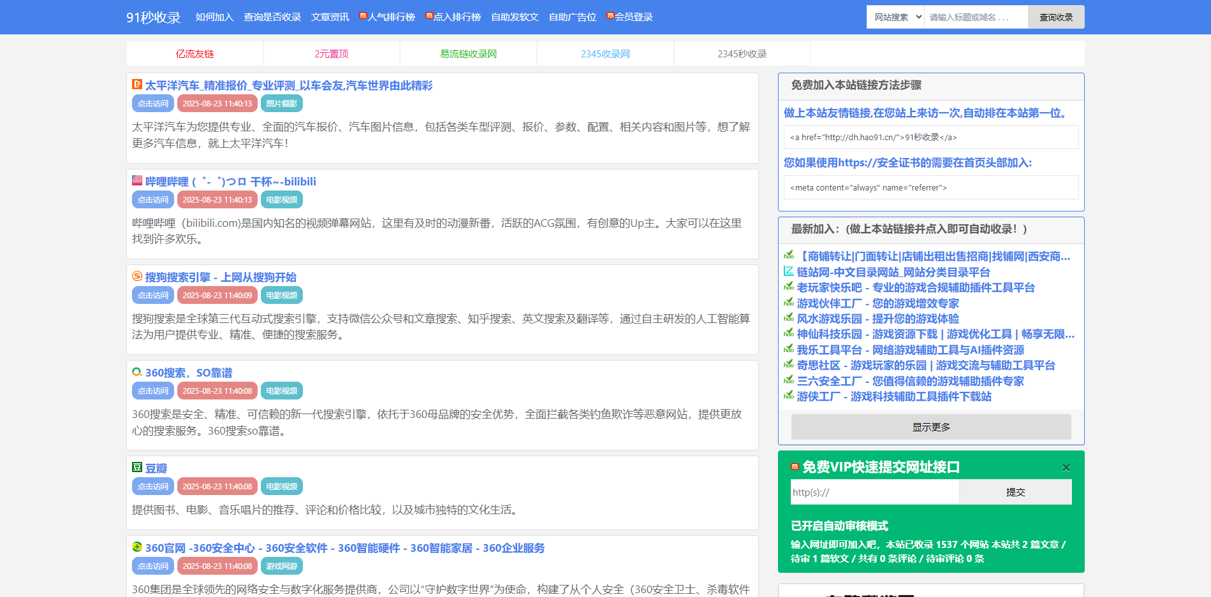The image size is (1211, 597).
Task: Open 自助广告位 in the top menu
Action: point(573,17)
